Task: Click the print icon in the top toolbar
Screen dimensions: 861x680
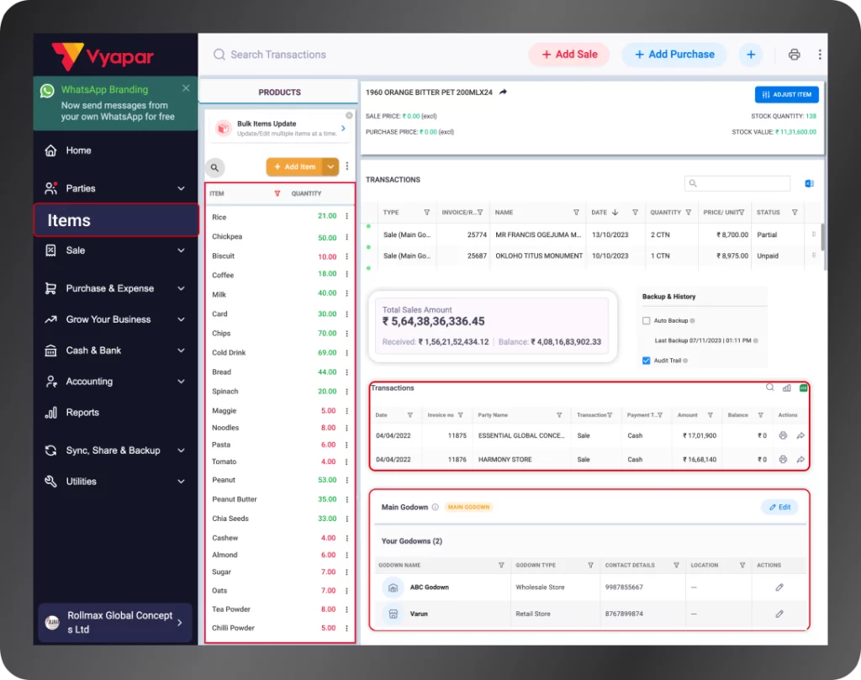Action: point(794,54)
